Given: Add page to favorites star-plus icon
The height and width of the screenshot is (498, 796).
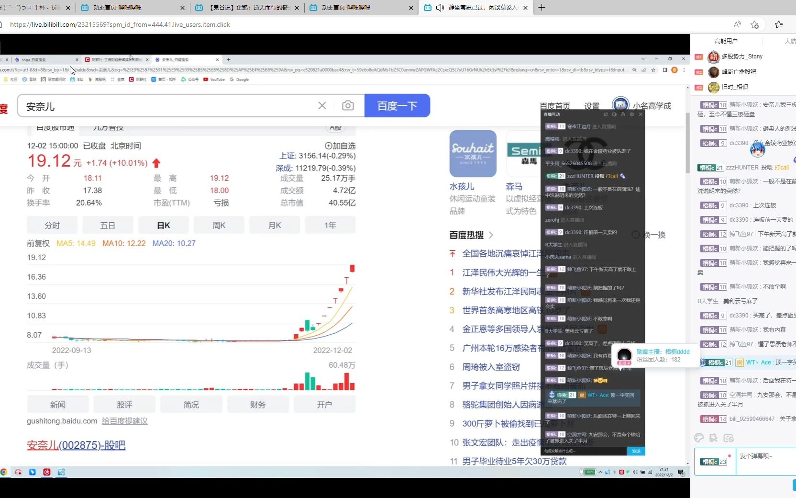Looking at the screenshot, I should click(x=755, y=24).
